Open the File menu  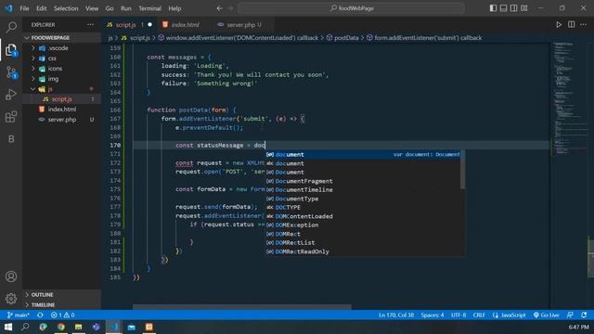(x=24, y=8)
